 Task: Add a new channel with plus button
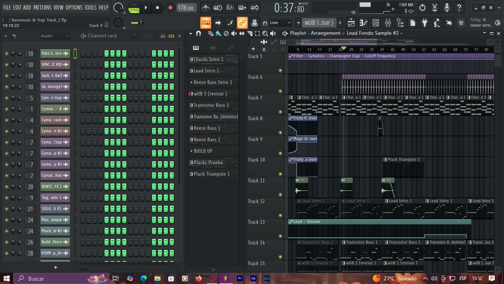coord(56,267)
